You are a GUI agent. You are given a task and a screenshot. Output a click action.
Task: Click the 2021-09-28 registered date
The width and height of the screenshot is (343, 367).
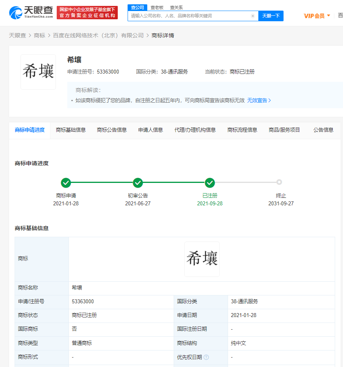[x=210, y=204]
